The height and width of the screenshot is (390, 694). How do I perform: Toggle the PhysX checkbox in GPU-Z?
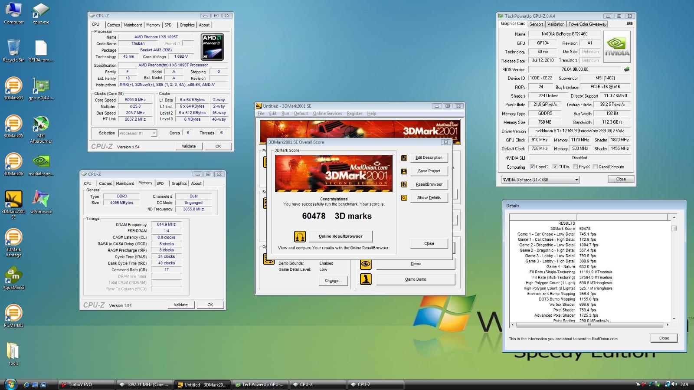[575, 167]
